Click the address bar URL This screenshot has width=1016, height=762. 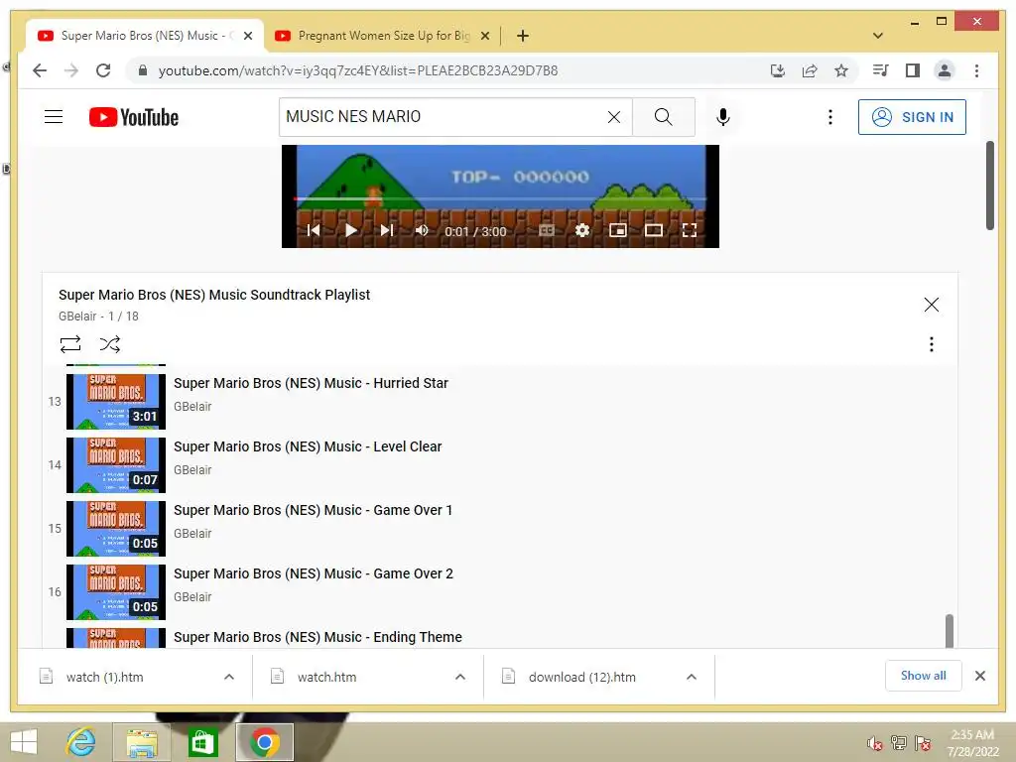click(x=358, y=70)
